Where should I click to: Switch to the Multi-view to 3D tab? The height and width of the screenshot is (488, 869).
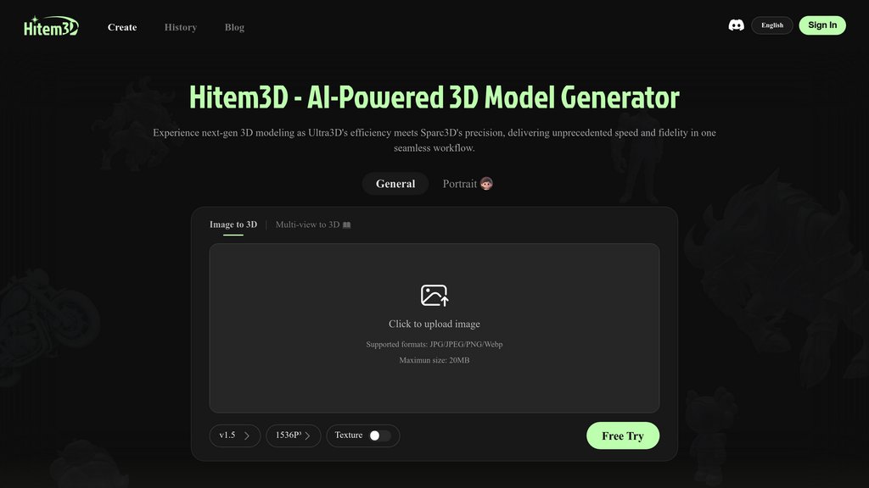pyautogui.click(x=307, y=225)
